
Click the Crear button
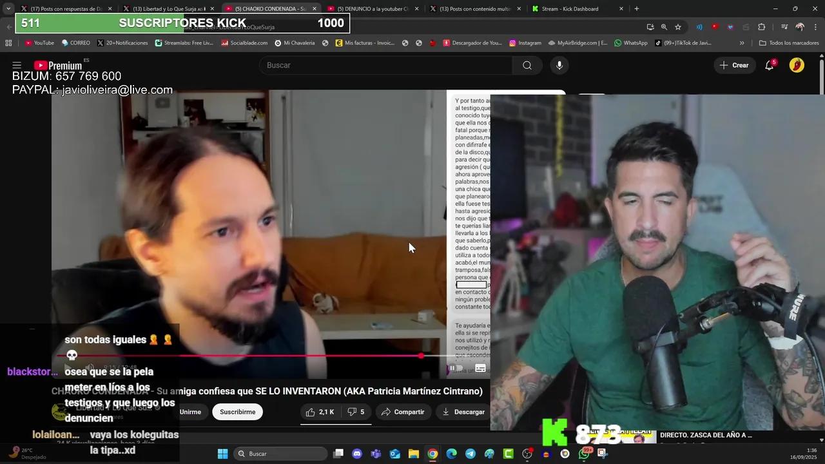click(x=734, y=65)
